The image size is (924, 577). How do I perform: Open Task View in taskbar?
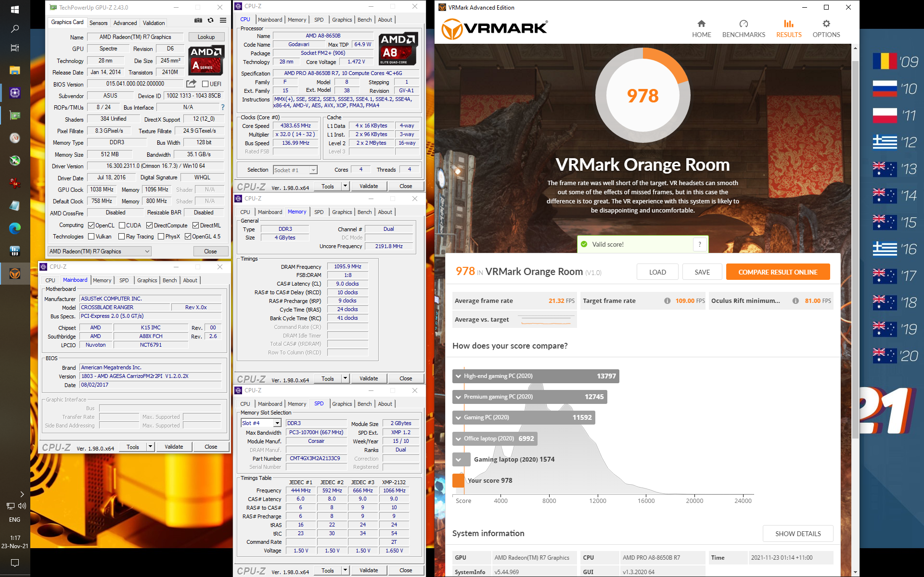[15, 48]
